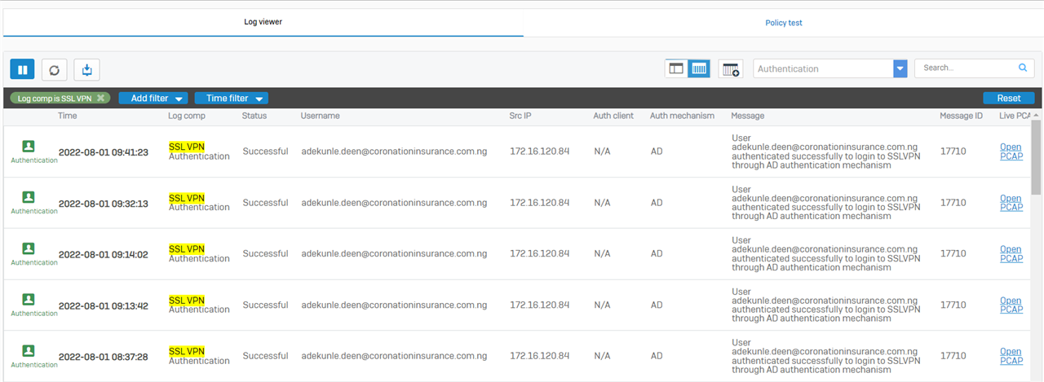Expand the Time filter dropdown
The width and height of the screenshot is (1044, 382).
231,98
